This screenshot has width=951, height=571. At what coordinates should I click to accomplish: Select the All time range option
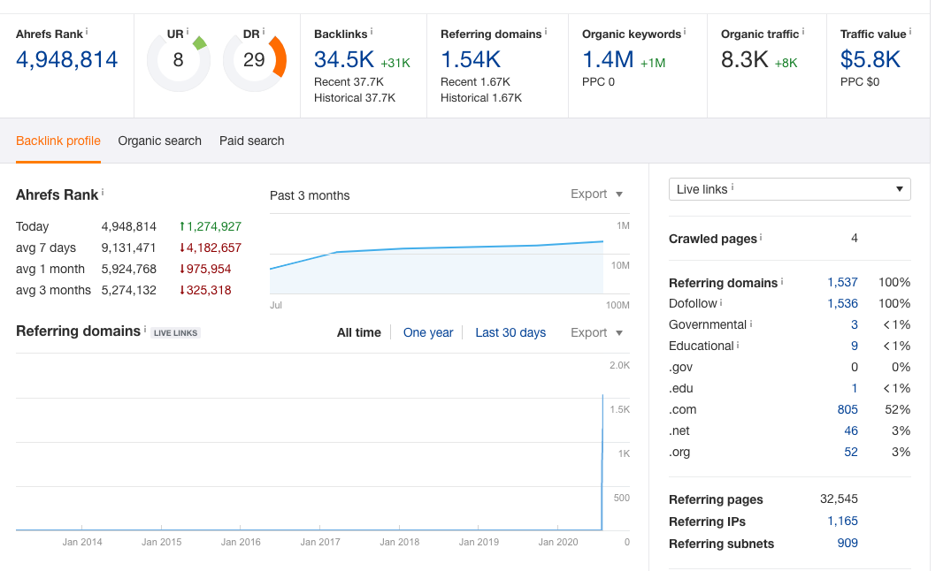[x=359, y=332]
